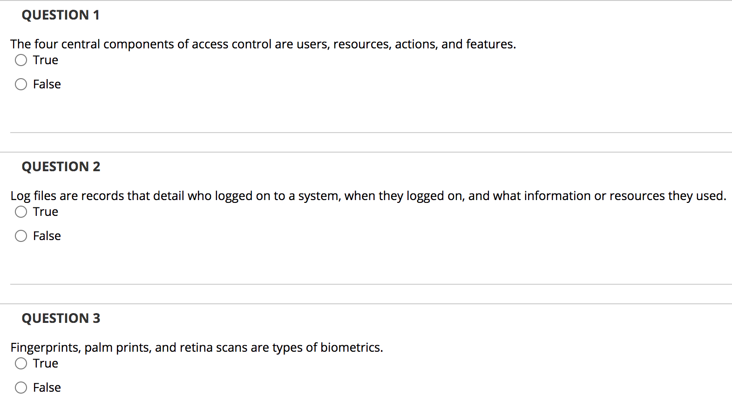This screenshot has width=732, height=415.
Task: Click the access control components statement text
Action: [x=264, y=44]
